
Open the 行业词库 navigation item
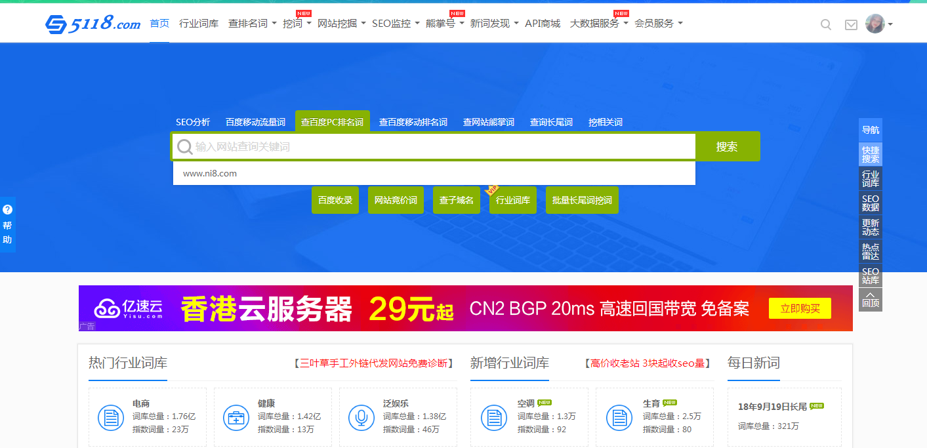click(x=199, y=24)
